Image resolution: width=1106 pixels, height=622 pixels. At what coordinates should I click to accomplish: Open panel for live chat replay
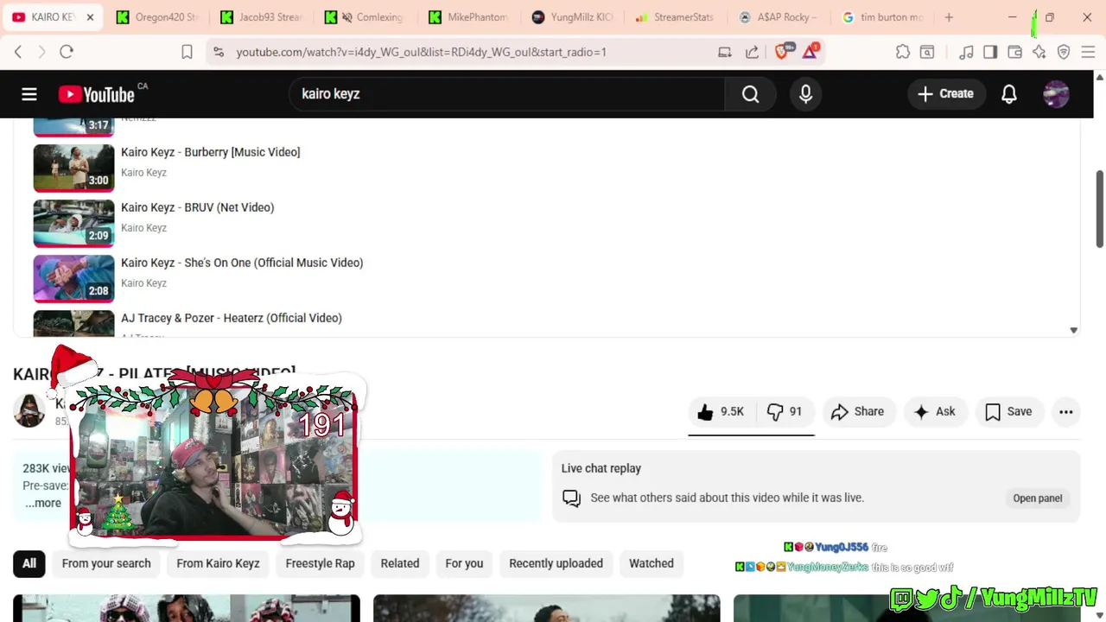pyautogui.click(x=1037, y=498)
